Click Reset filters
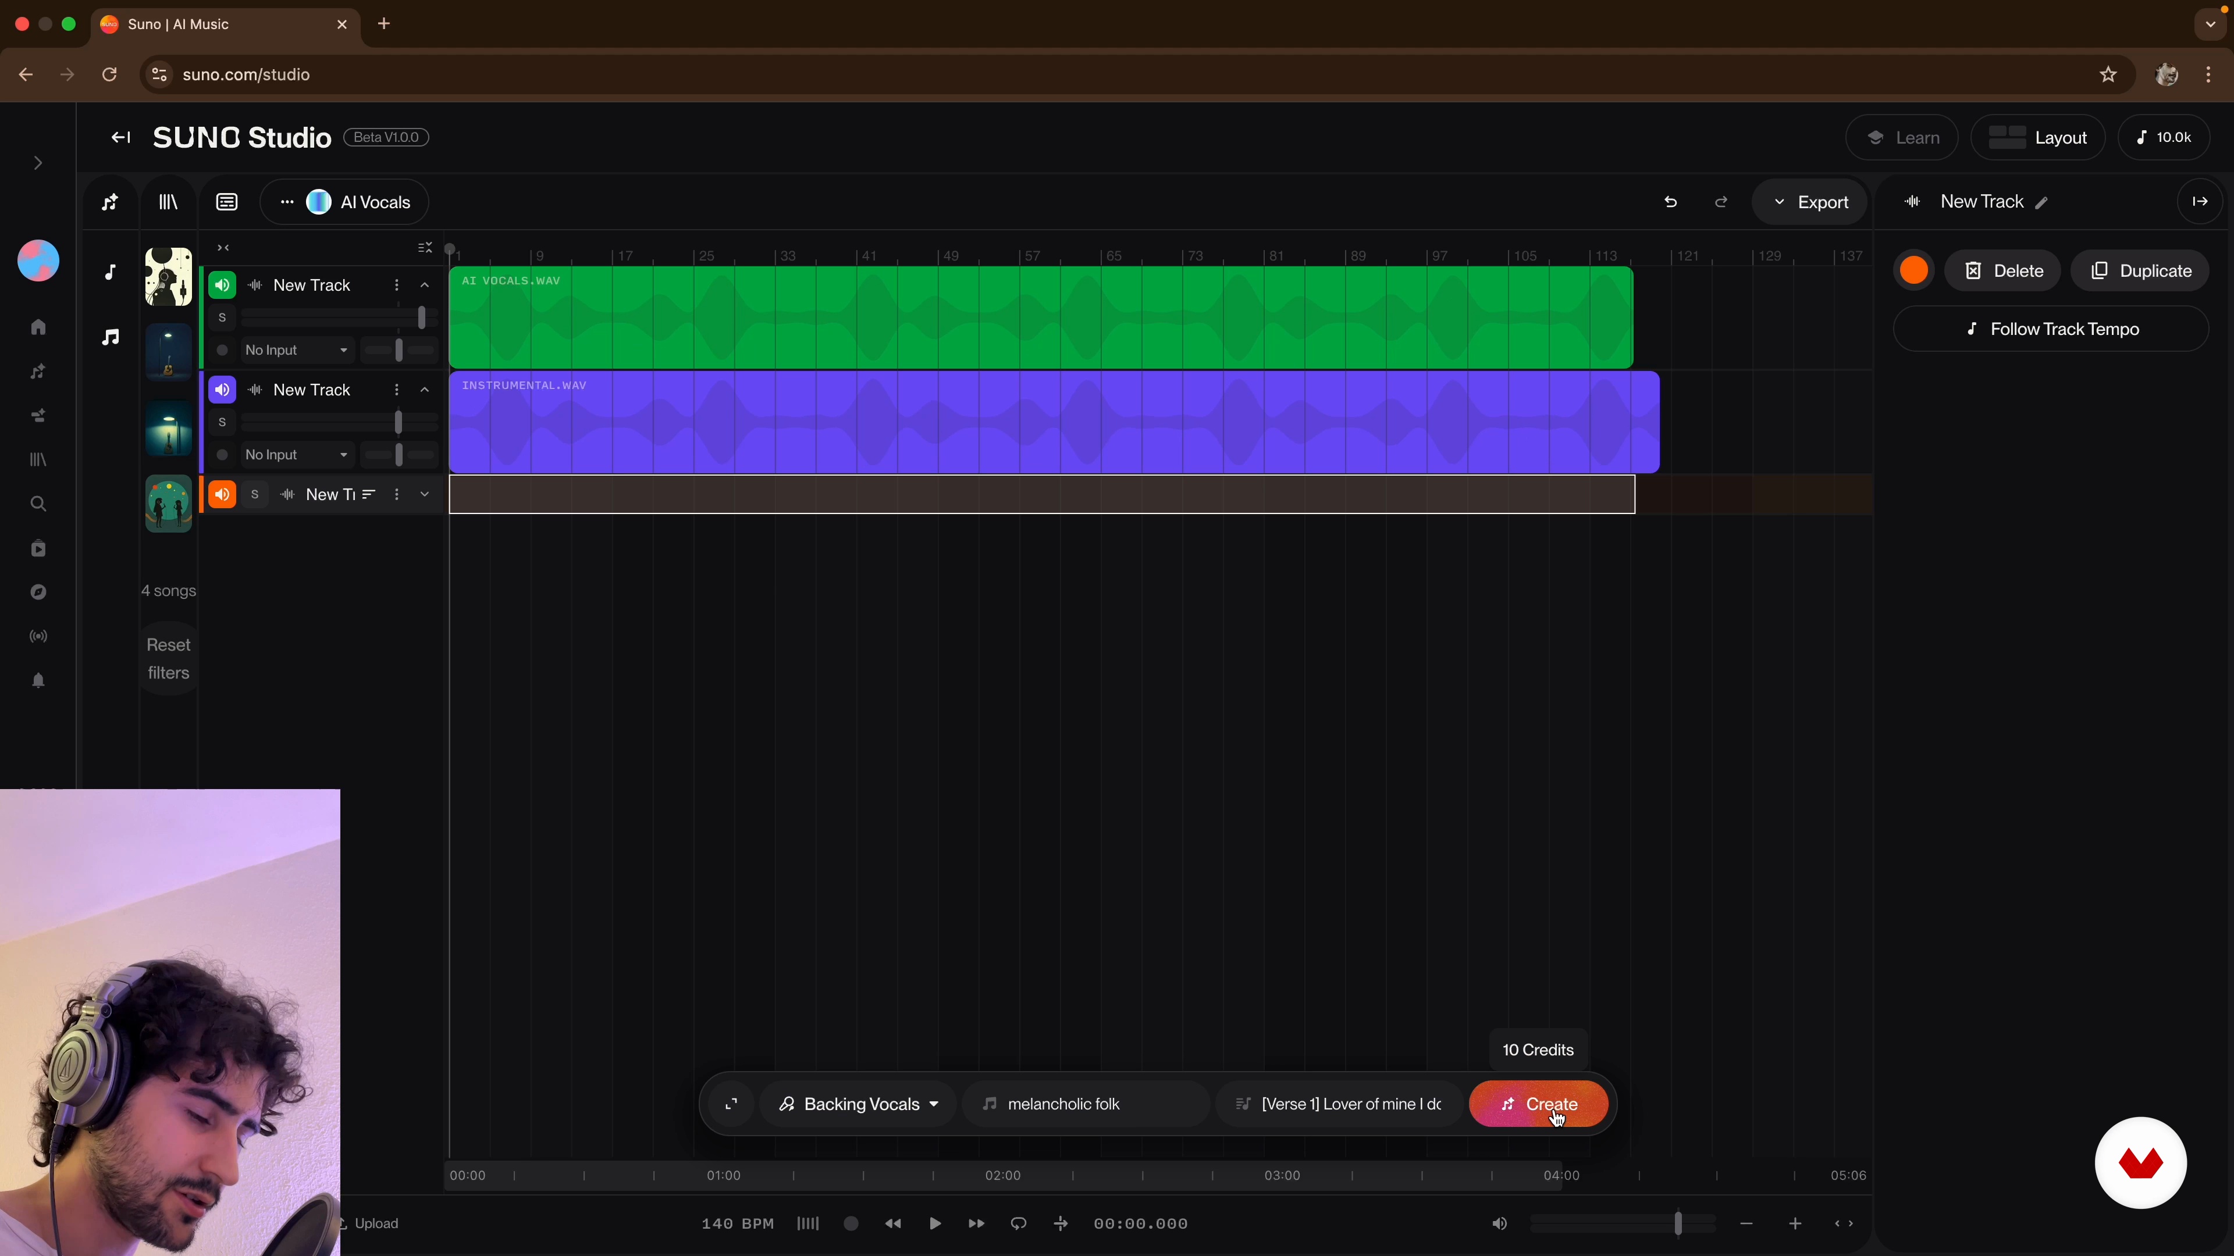This screenshot has height=1256, width=2234. (168, 659)
